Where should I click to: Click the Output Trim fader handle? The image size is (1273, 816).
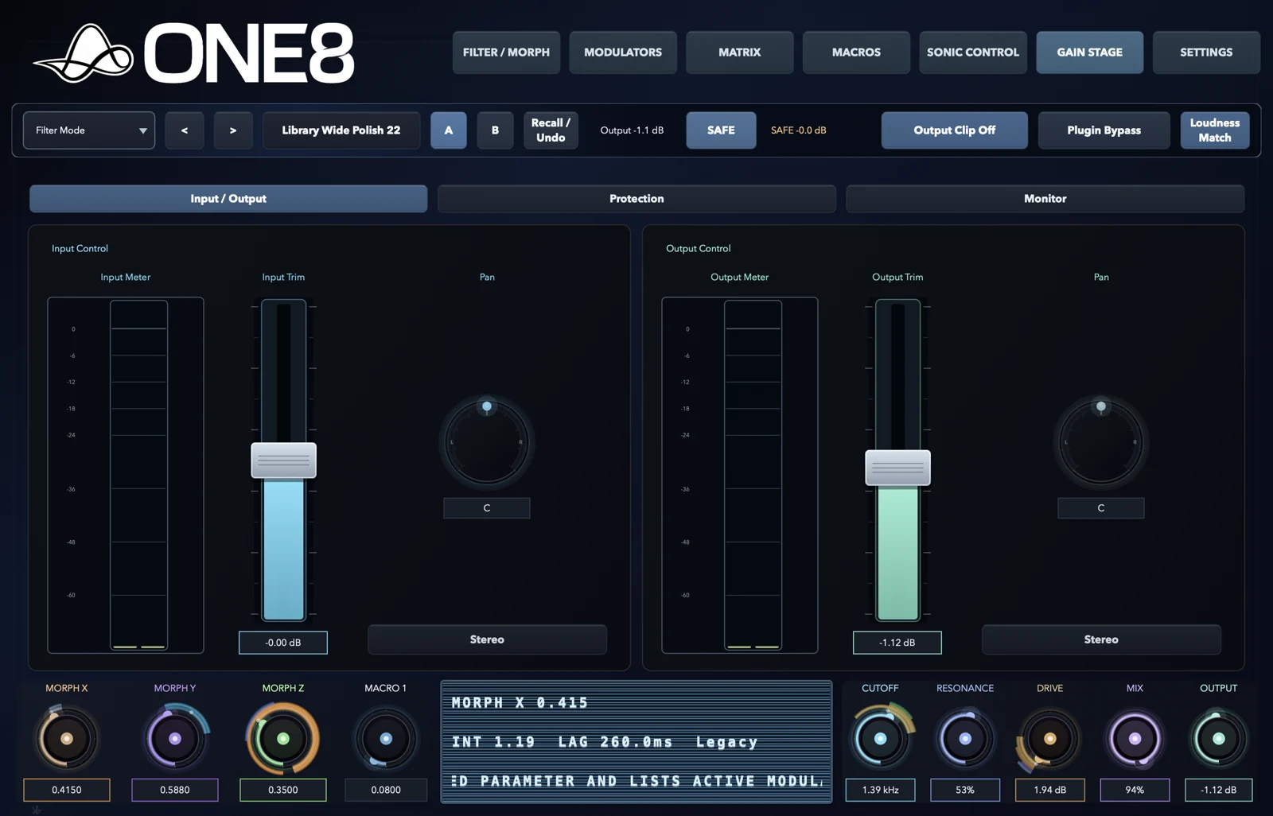tap(898, 468)
